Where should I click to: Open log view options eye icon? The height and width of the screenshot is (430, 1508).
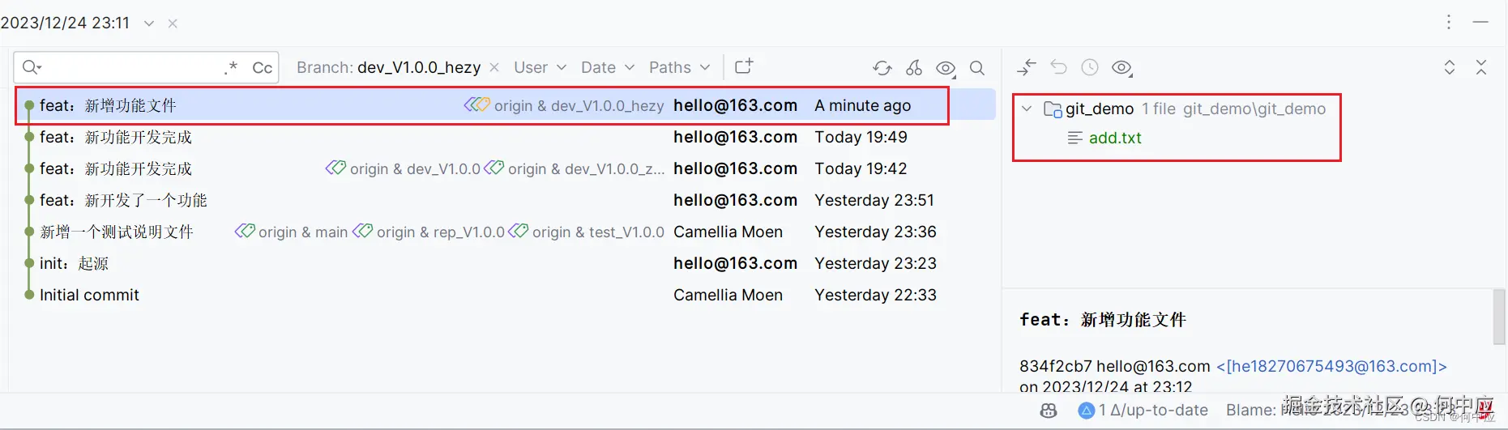946,68
